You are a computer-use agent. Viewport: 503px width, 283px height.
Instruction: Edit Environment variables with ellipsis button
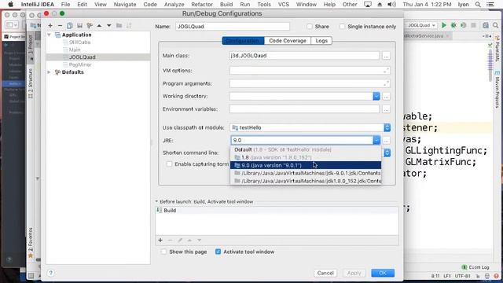(386, 109)
